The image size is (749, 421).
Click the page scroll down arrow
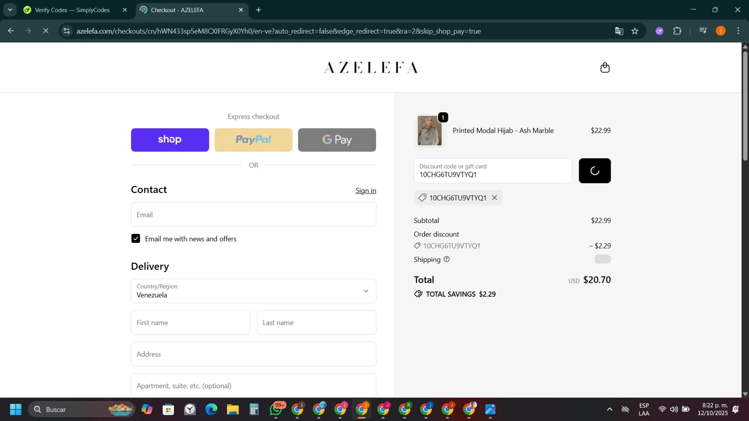tap(745, 394)
